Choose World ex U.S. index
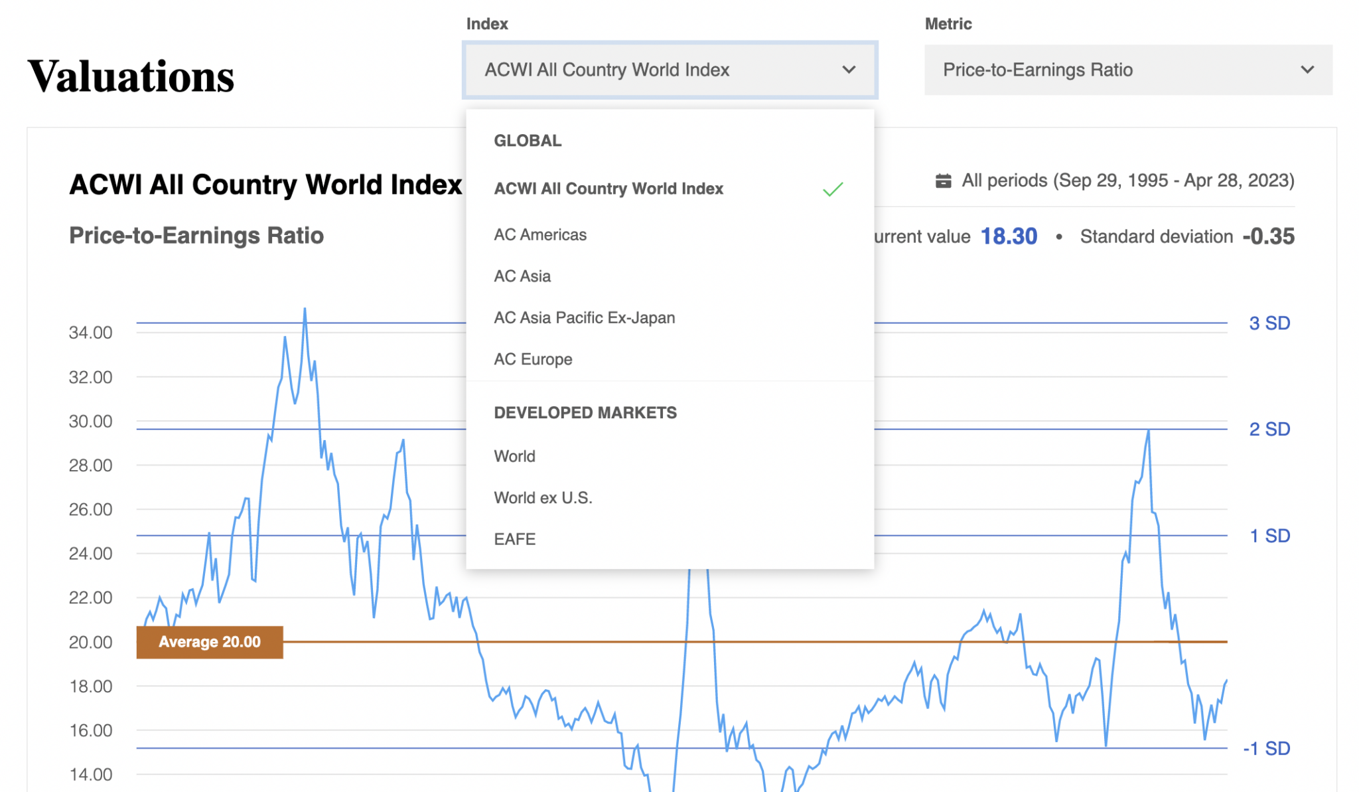This screenshot has height=792, width=1359. point(543,497)
